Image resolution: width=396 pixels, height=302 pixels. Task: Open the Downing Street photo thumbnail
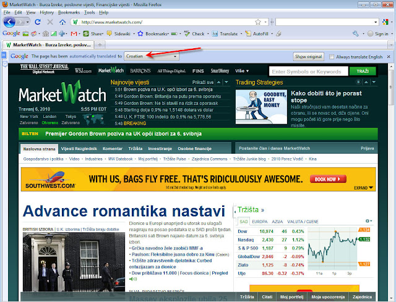click(x=74, y=262)
